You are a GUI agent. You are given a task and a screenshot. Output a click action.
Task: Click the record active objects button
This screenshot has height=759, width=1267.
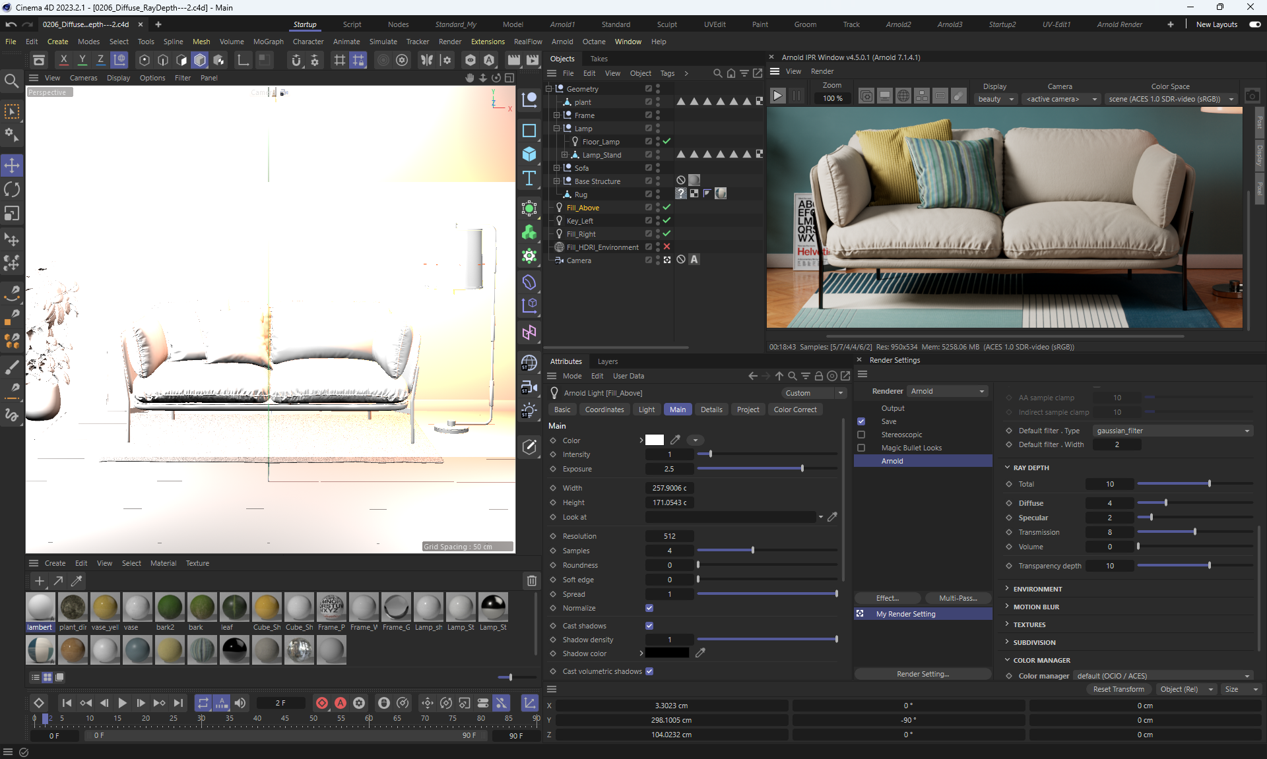point(322,703)
